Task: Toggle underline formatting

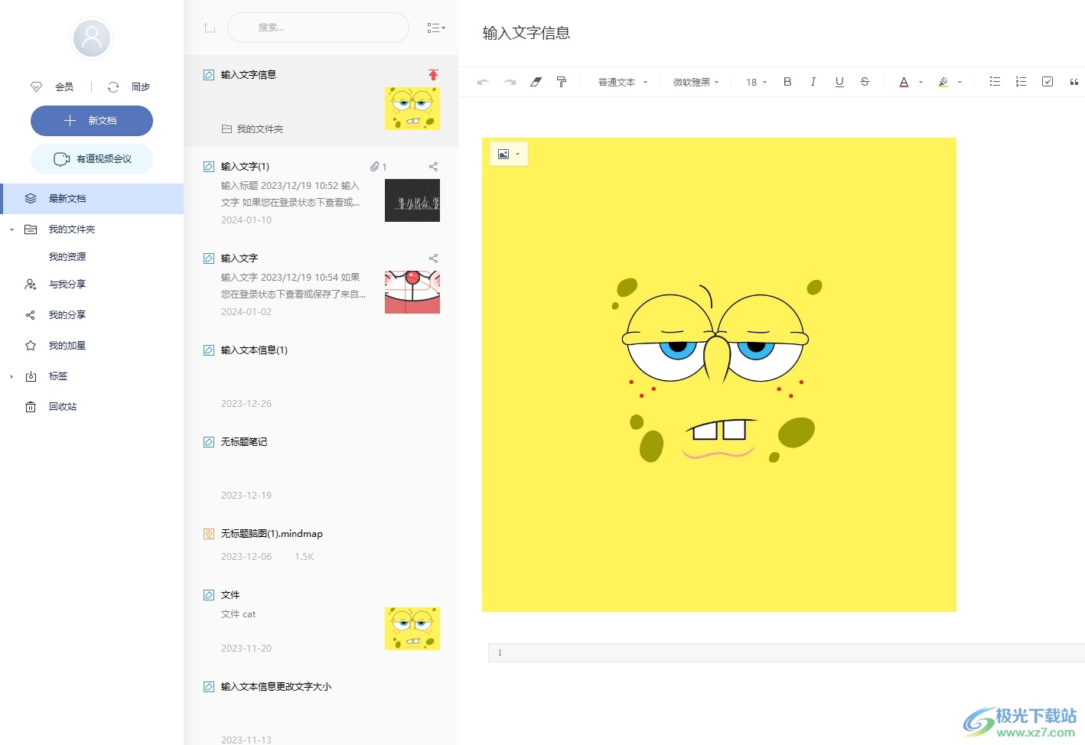Action: [x=839, y=82]
